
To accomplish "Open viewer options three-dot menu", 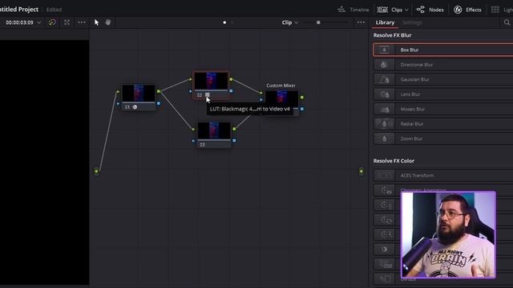I will pos(82,22).
